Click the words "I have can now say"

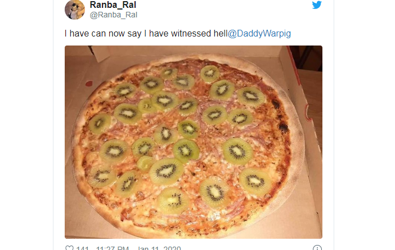point(103,34)
